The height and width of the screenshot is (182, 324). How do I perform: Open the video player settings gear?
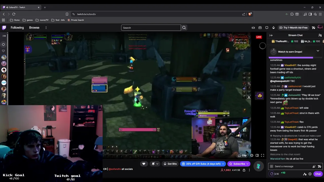tap(252, 155)
